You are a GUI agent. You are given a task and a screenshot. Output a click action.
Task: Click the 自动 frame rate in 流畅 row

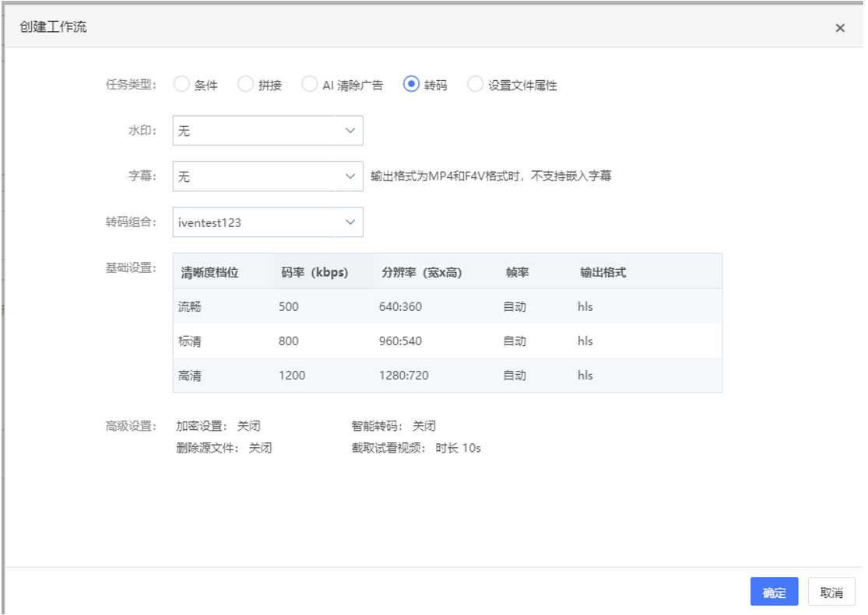[515, 307]
